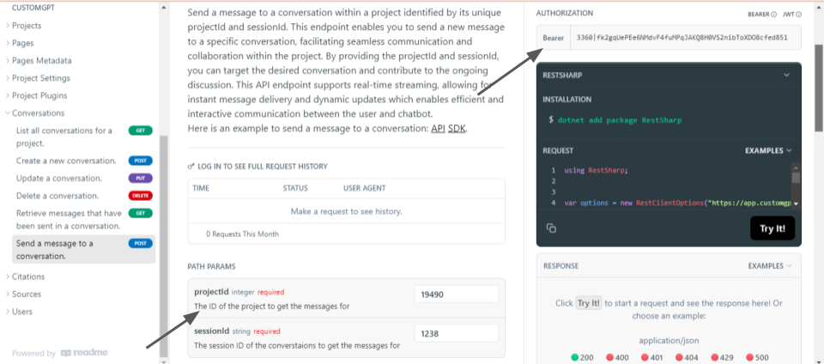Click the TIME column header
Screen dimensions: 824x364
click(201, 188)
